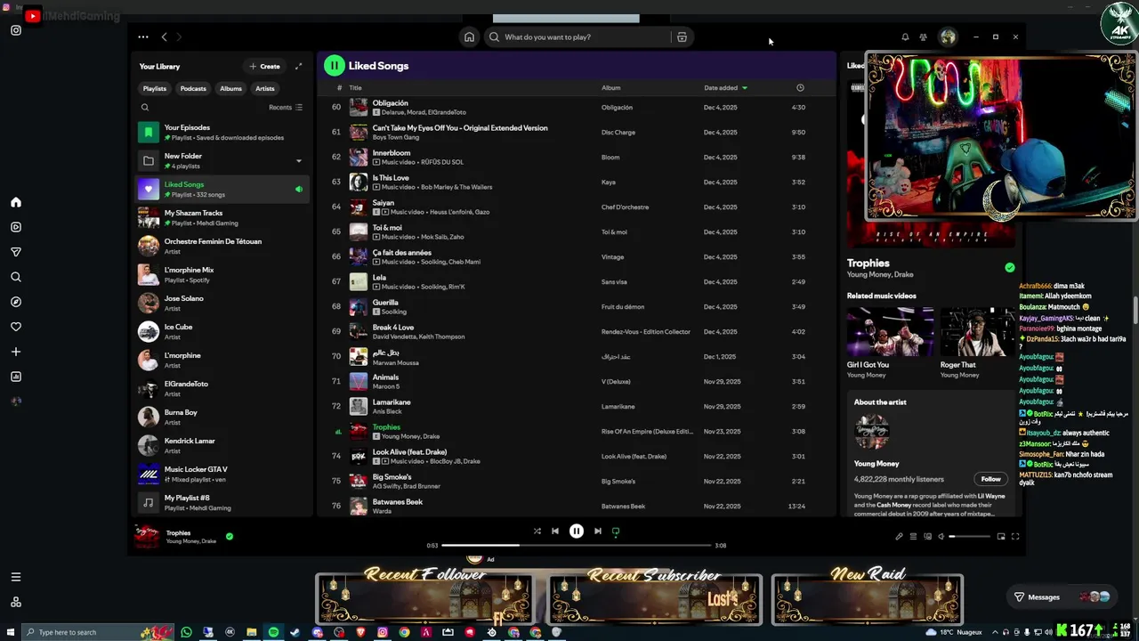Filter library by Podcasts chip
Image resolution: width=1139 pixels, height=641 pixels.
(193, 88)
